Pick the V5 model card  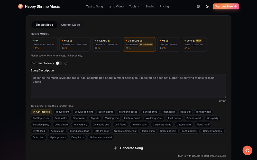(169, 44)
